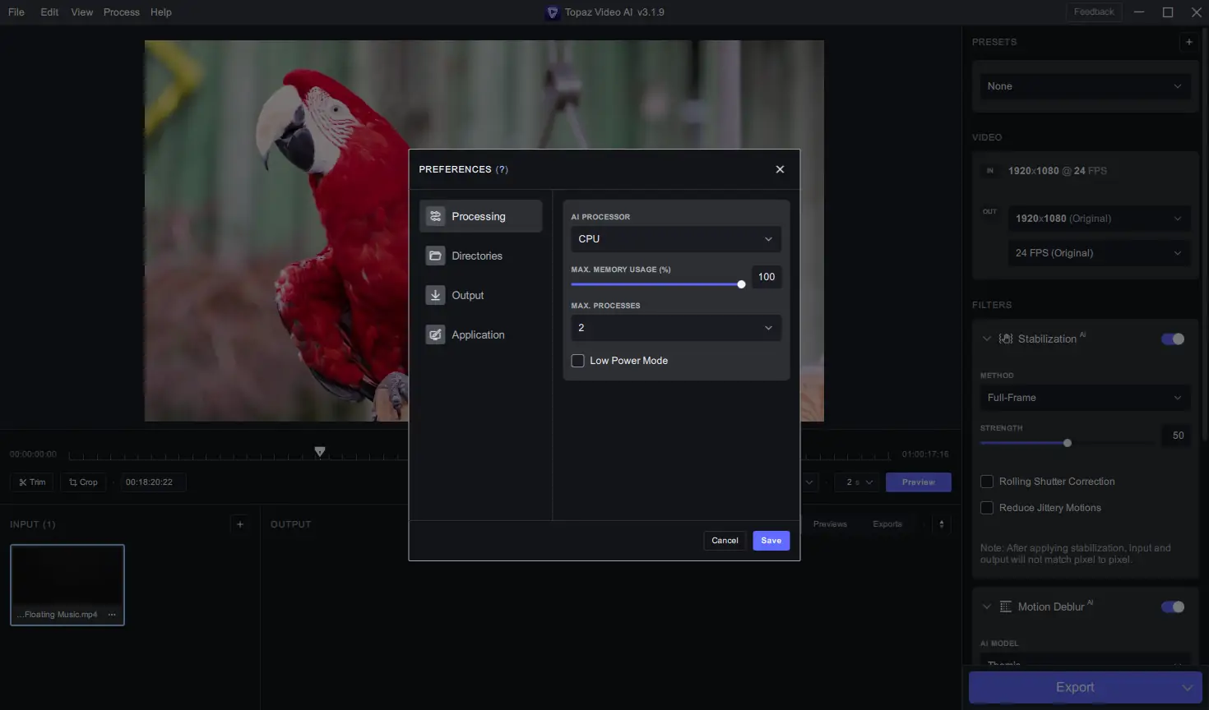This screenshot has height=710, width=1209.
Task: Open the Directories preferences section
Action: 481,256
